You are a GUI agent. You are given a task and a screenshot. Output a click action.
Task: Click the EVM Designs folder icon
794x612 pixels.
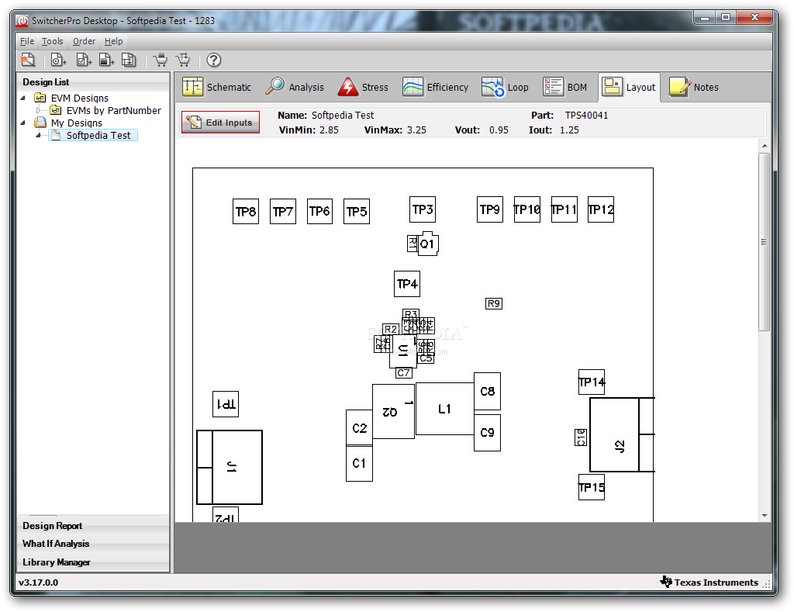point(40,98)
